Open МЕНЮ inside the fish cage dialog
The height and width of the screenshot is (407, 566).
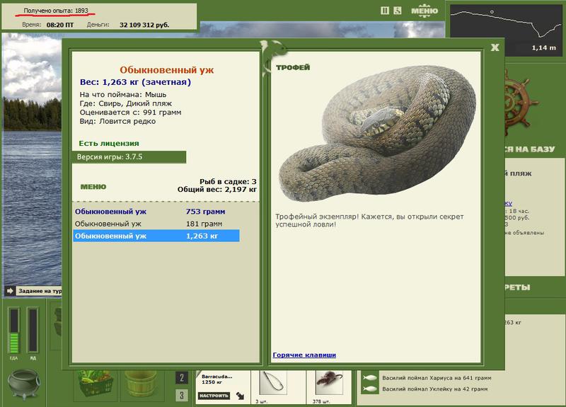point(93,187)
